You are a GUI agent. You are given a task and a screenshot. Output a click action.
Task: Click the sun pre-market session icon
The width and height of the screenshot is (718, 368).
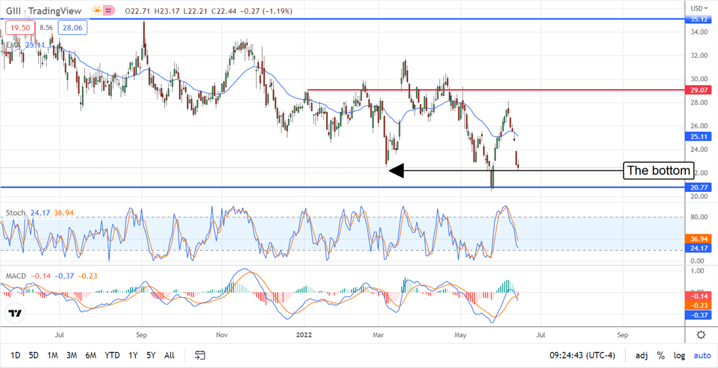(97, 11)
